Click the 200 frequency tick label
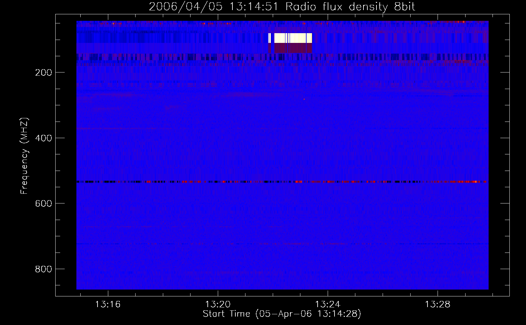This screenshot has width=526, height=325. point(44,72)
